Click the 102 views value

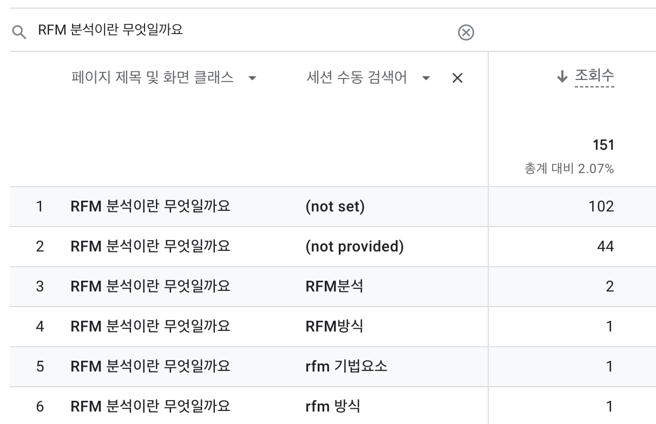601,207
